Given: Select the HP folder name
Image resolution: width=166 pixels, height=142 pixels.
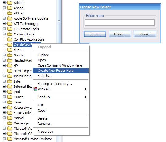Looking at the screenshot, I should tap(15, 66).
